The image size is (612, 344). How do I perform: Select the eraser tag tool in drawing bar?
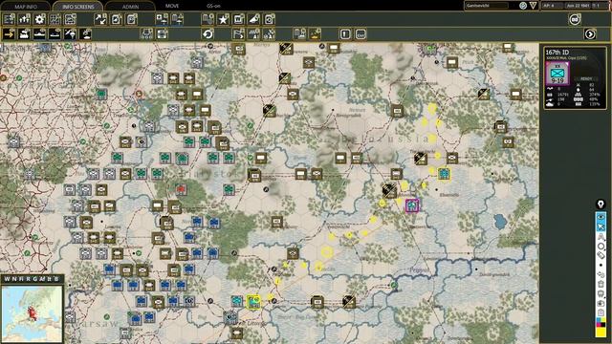(601, 255)
